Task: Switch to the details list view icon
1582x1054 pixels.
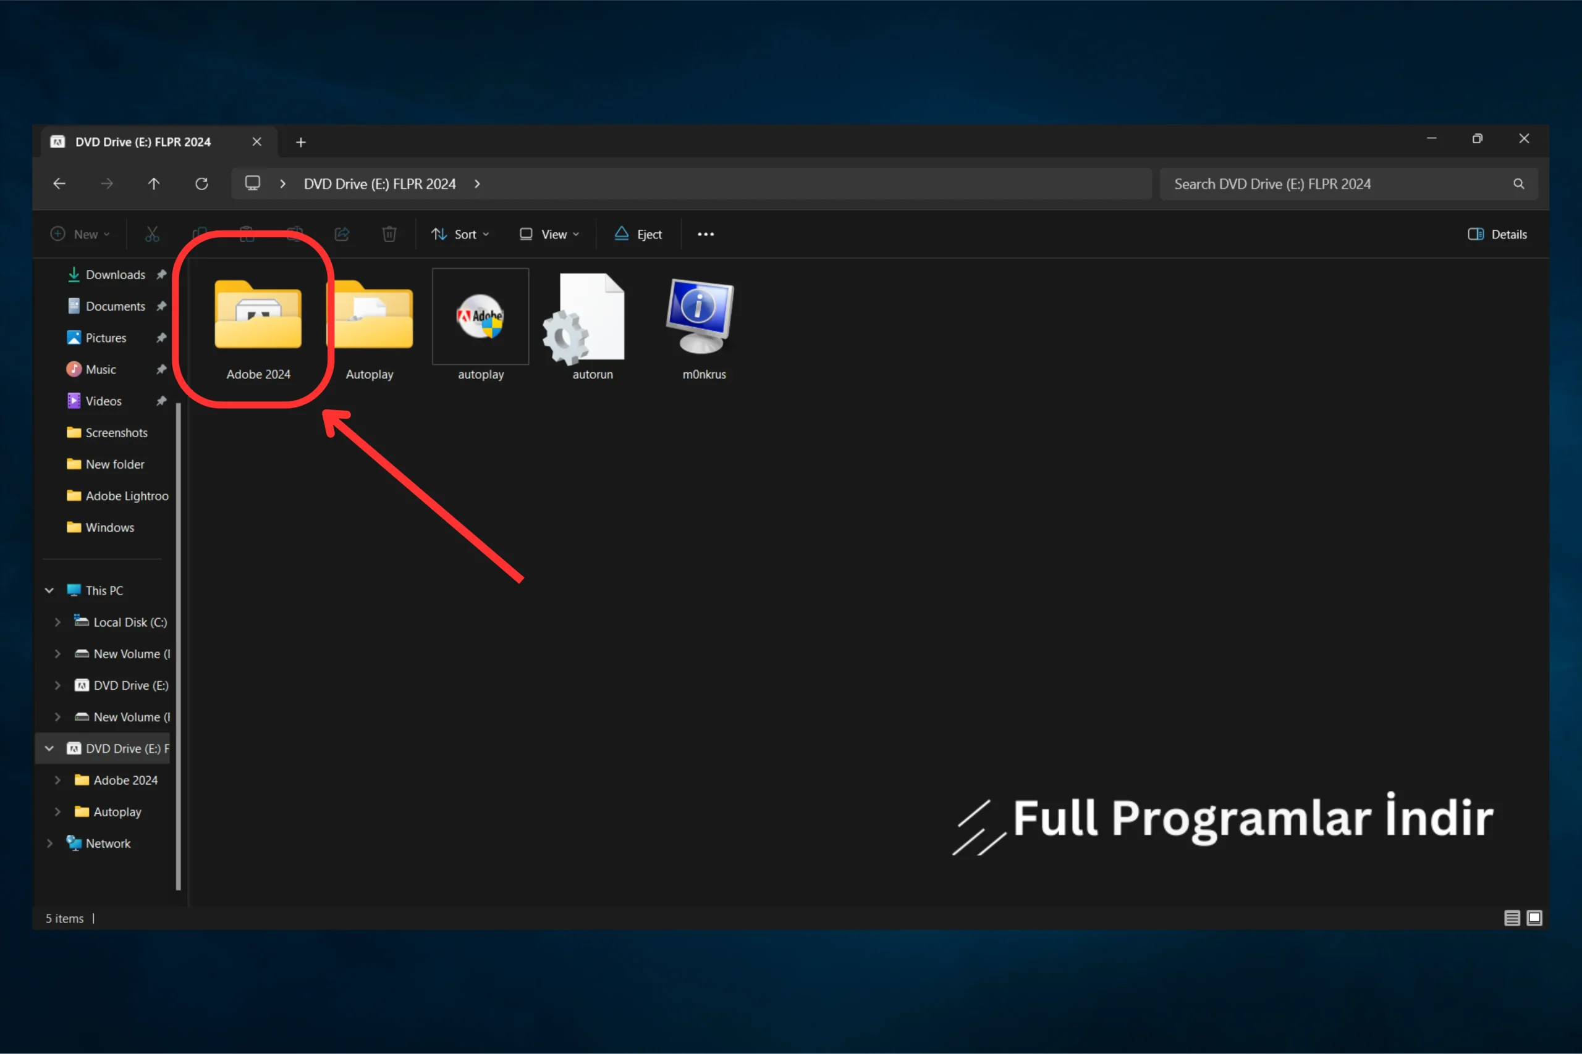Action: click(1512, 918)
